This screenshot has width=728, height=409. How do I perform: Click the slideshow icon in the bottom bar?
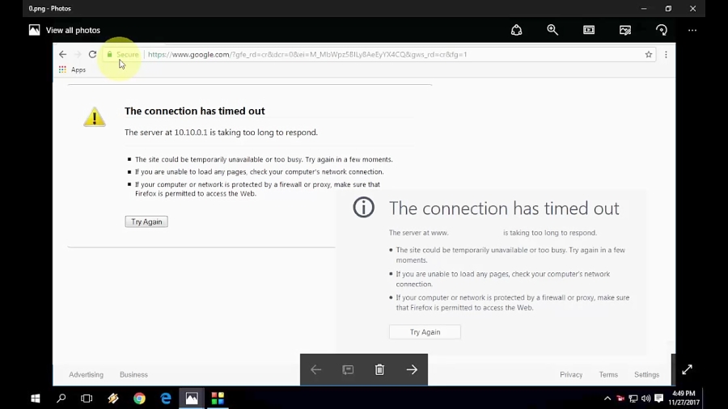click(x=348, y=369)
